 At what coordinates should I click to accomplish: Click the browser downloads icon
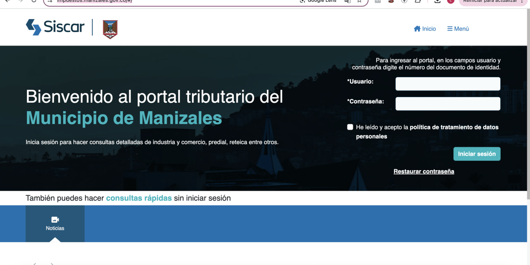[437, 1]
